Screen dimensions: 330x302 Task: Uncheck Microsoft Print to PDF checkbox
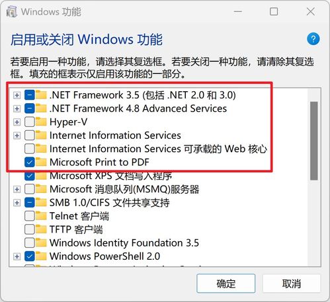click(30, 162)
